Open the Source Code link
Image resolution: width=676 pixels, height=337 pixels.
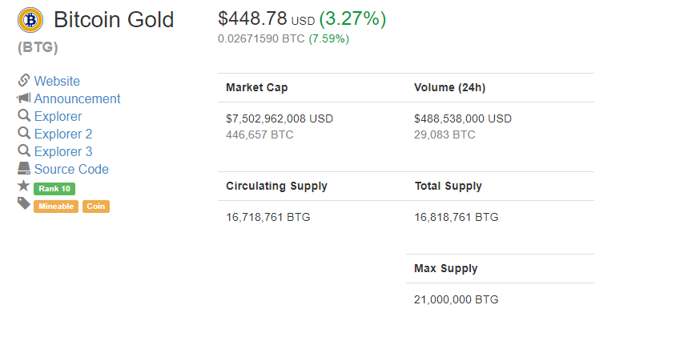click(x=71, y=170)
